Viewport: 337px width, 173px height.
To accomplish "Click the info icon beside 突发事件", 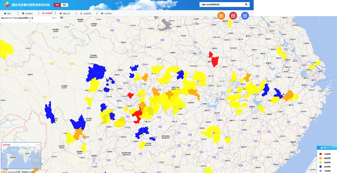I will [x=23, y=13].
